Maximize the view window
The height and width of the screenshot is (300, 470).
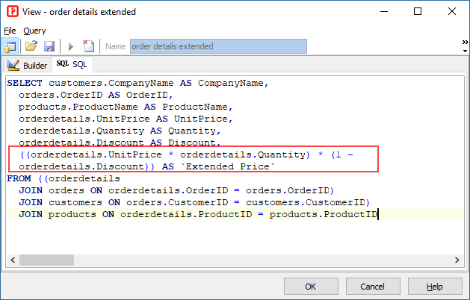point(418,12)
